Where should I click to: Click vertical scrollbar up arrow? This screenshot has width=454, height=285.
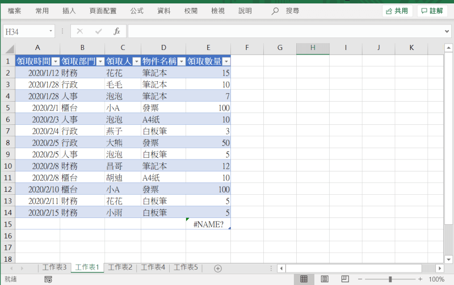[x=448, y=48]
